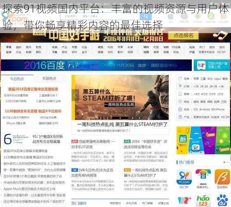Filter phones by WinPhone system
231x207 pixels.
pos(218,109)
